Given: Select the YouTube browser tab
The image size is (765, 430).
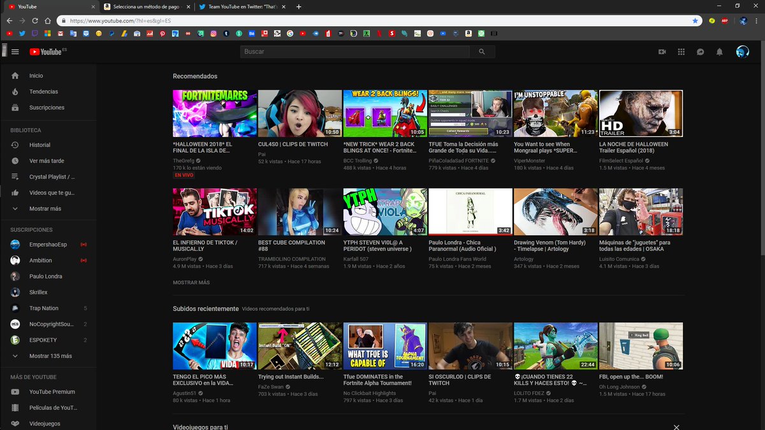Looking at the screenshot, I should pos(50,6).
